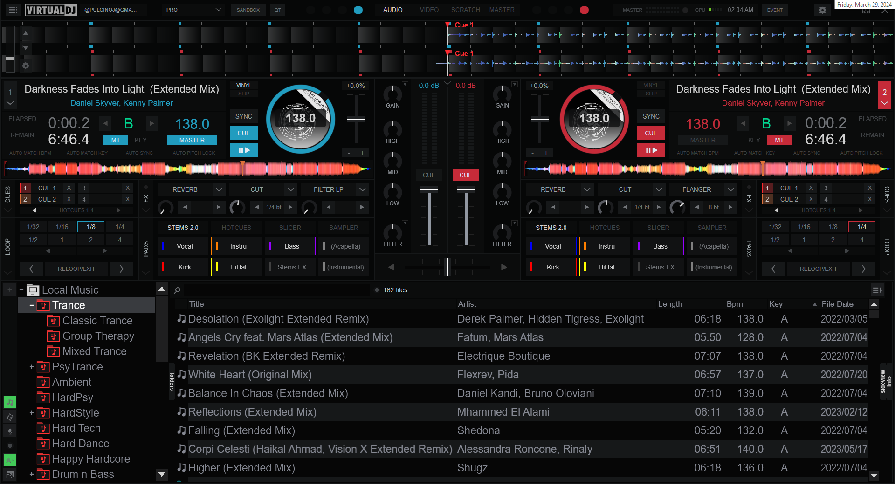Image resolution: width=895 pixels, height=484 pixels.
Task: Click the left deck play/pause button
Action: point(243,150)
